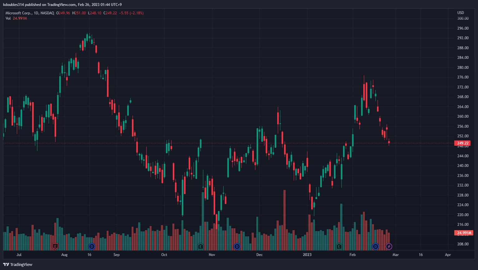
Task: Click the Feb label on time axis
Action: [352, 255]
